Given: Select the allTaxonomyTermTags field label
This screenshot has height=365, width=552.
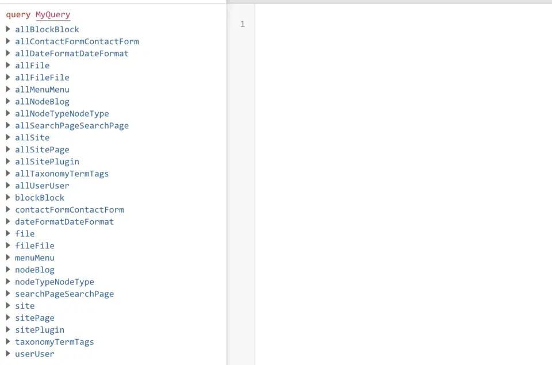Looking at the screenshot, I should click(62, 174).
